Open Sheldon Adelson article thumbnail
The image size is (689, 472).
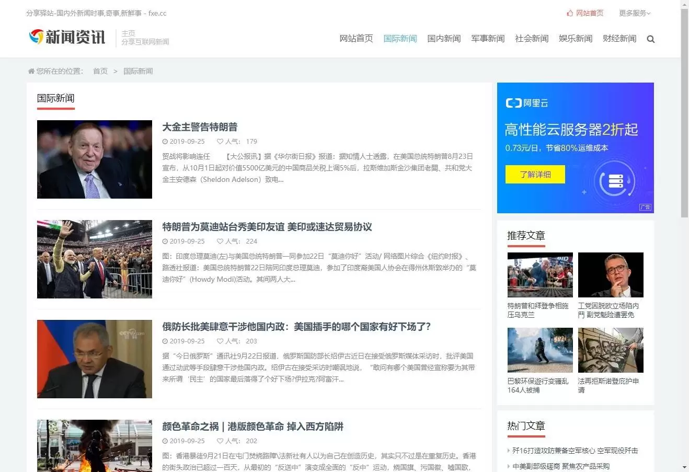click(95, 159)
